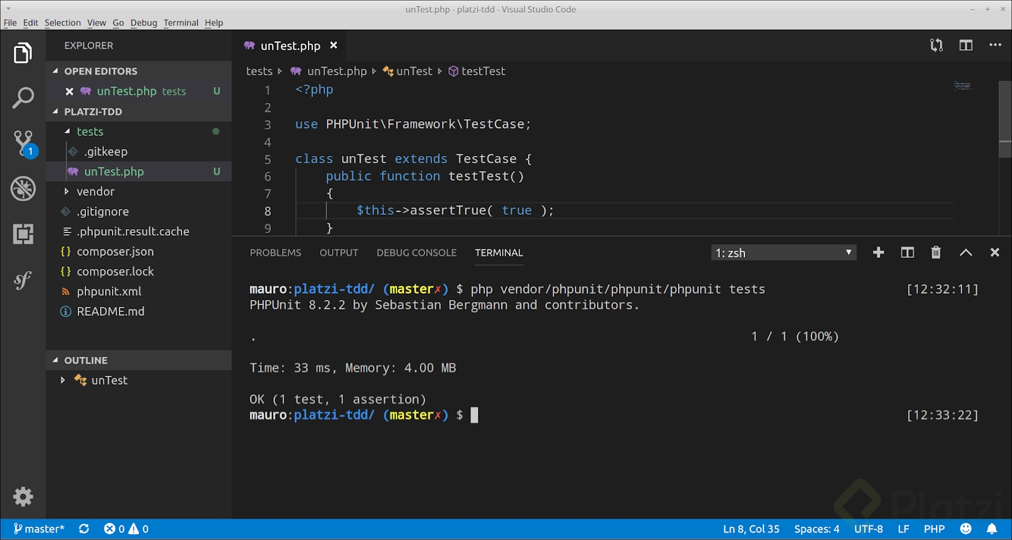The image size is (1012, 540).
Task: Switch to the PROBLEMS tab
Action: coord(276,253)
